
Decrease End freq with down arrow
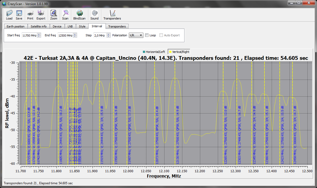pos(75,37)
